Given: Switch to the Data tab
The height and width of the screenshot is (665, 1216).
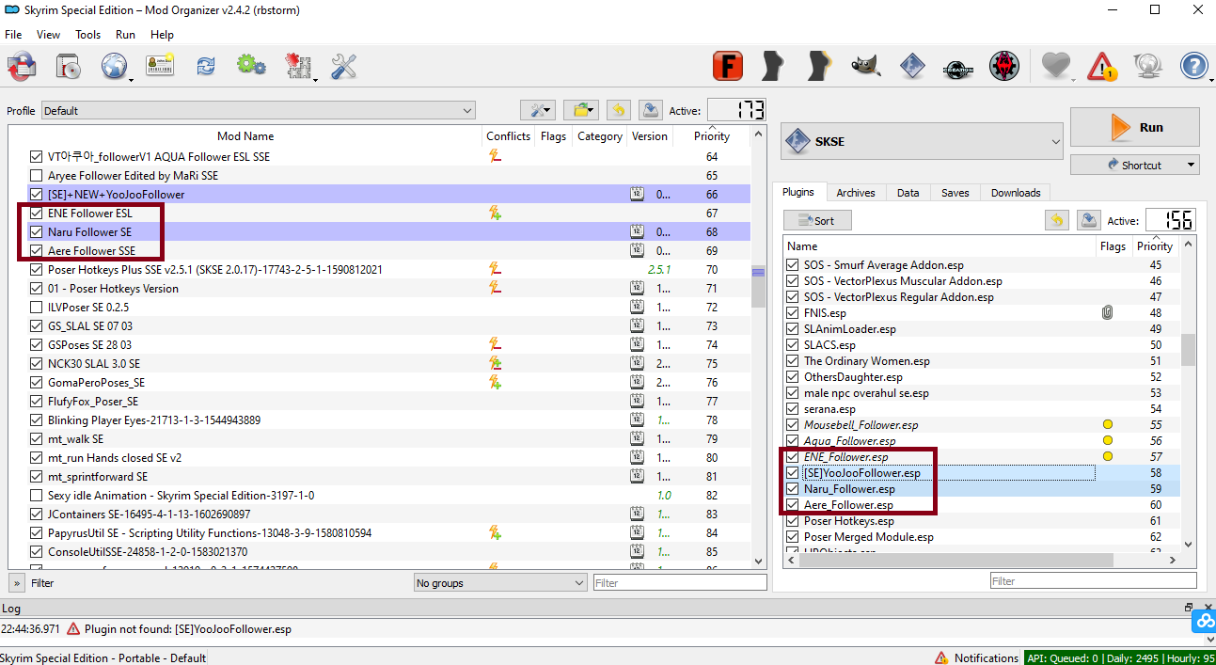Looking at the screenshot, I should 908,193.
